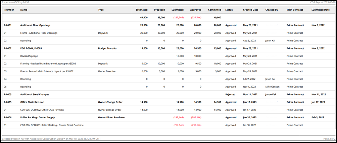Click the total Estimated value 49,900
Viewport: 337px width, 143px height.
pos(144,18)
